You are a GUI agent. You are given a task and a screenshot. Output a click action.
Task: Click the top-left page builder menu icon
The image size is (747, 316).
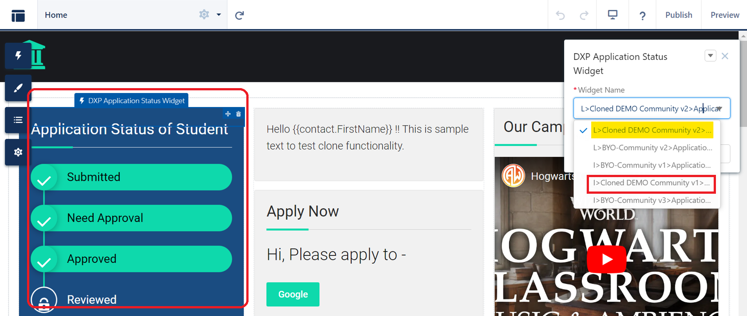pyautogui.click(x=18, y=15)
